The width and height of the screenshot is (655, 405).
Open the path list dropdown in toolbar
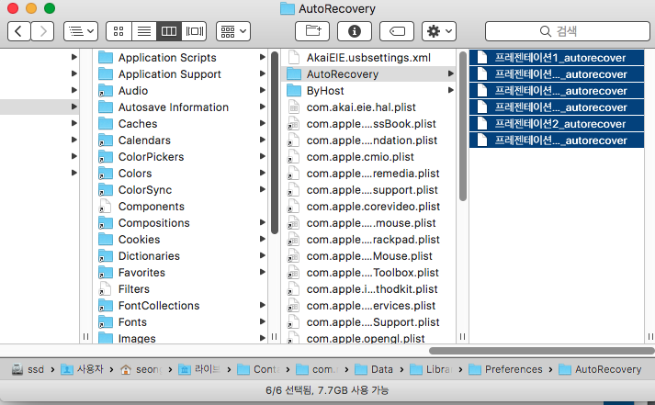pos(81,31)
